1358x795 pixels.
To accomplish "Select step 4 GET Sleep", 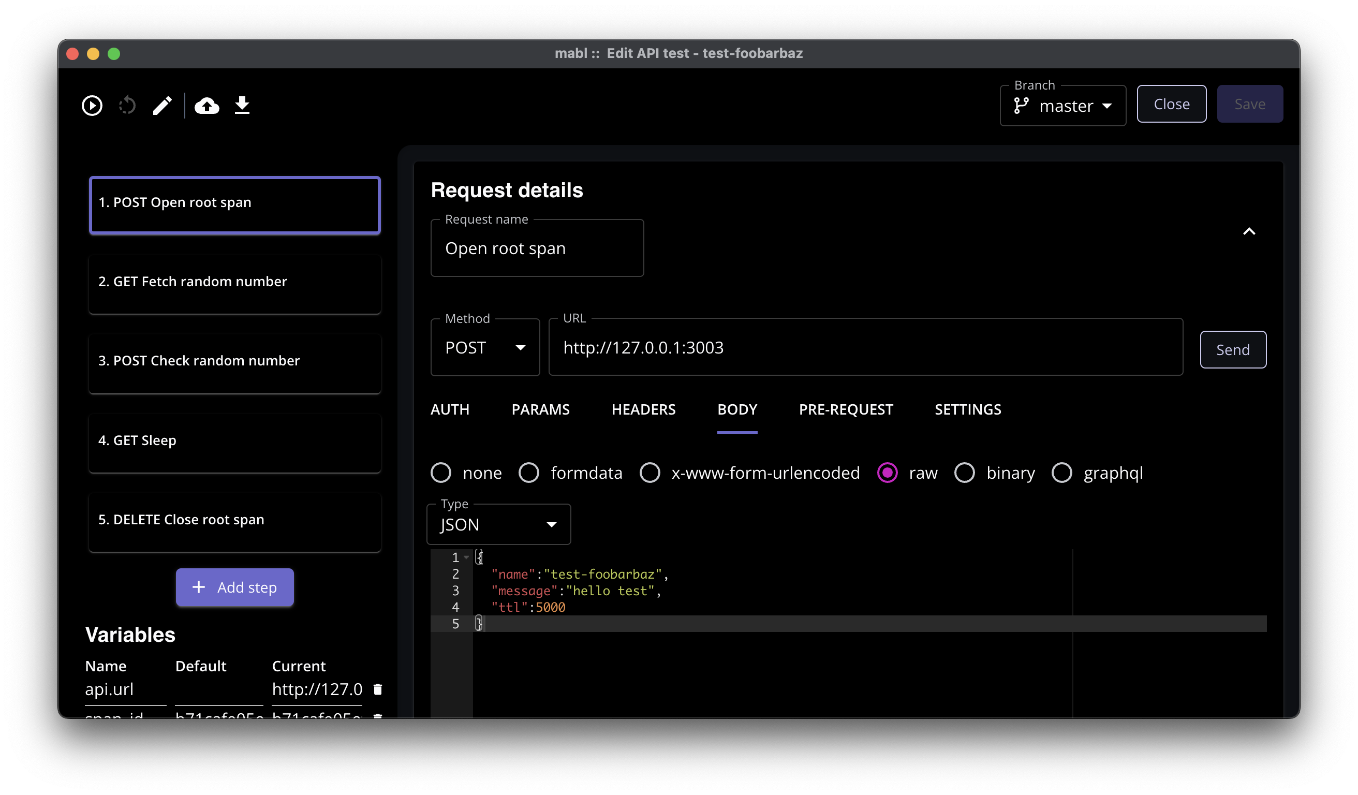I will [235, 443].
